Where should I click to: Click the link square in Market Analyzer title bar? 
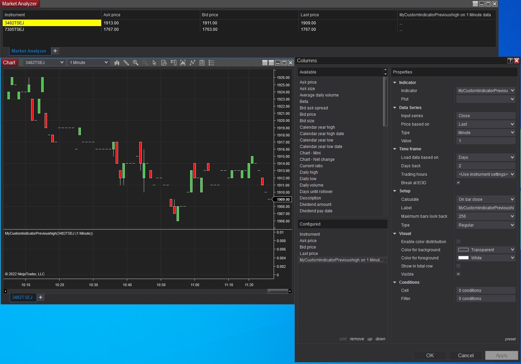(475, 4)
